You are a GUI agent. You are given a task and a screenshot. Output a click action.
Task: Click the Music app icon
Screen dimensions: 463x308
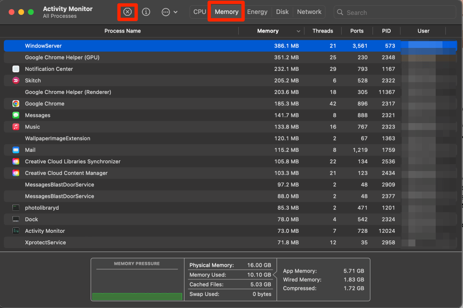pos(16,127)
